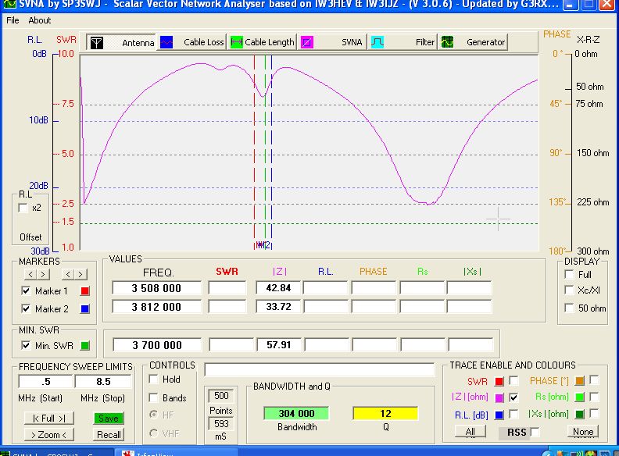Viewport: 619px width, 456px height.
Task: Select the Cable Length mode icon
Action: point(237,42)
